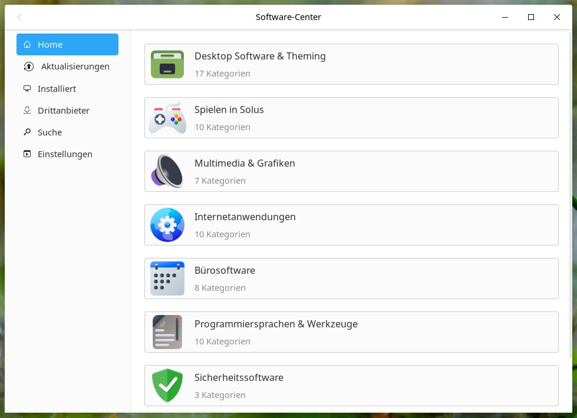Click the magnifier icon beside Suche
The height and width of the screenshot is (418, 577).
27,132
